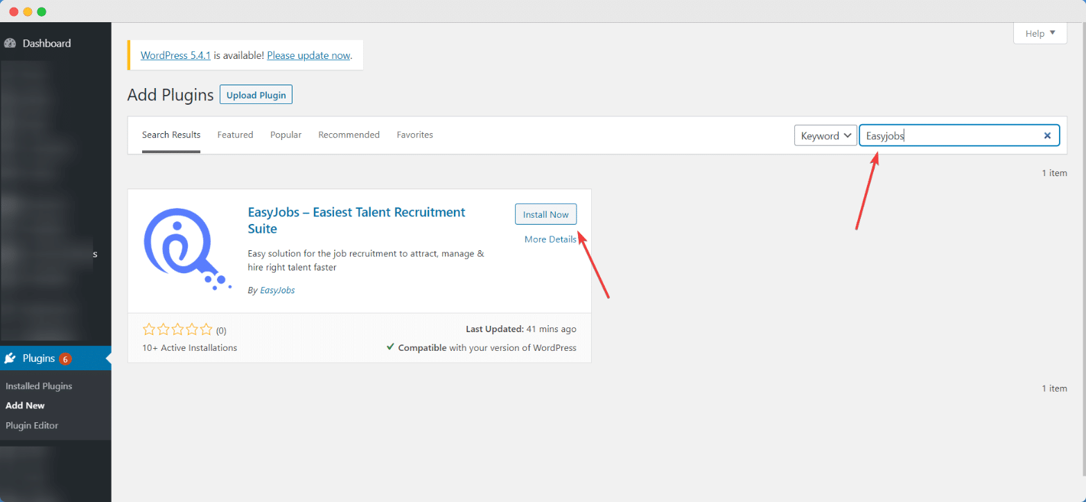Click the Compatible checkmark icon
The width and height of the screenshot is (1086, 502).
tap(390, 347)
